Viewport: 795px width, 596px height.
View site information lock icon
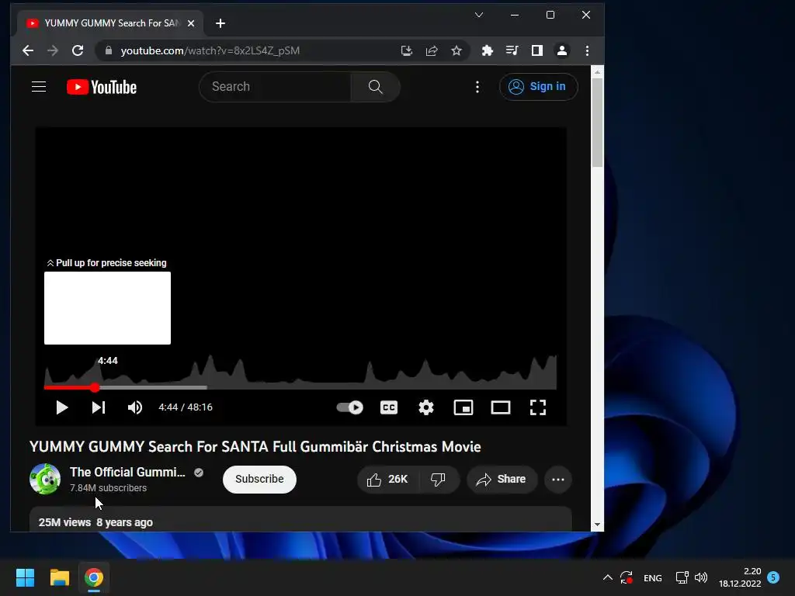pyautogui.click(x=108, y=50)
